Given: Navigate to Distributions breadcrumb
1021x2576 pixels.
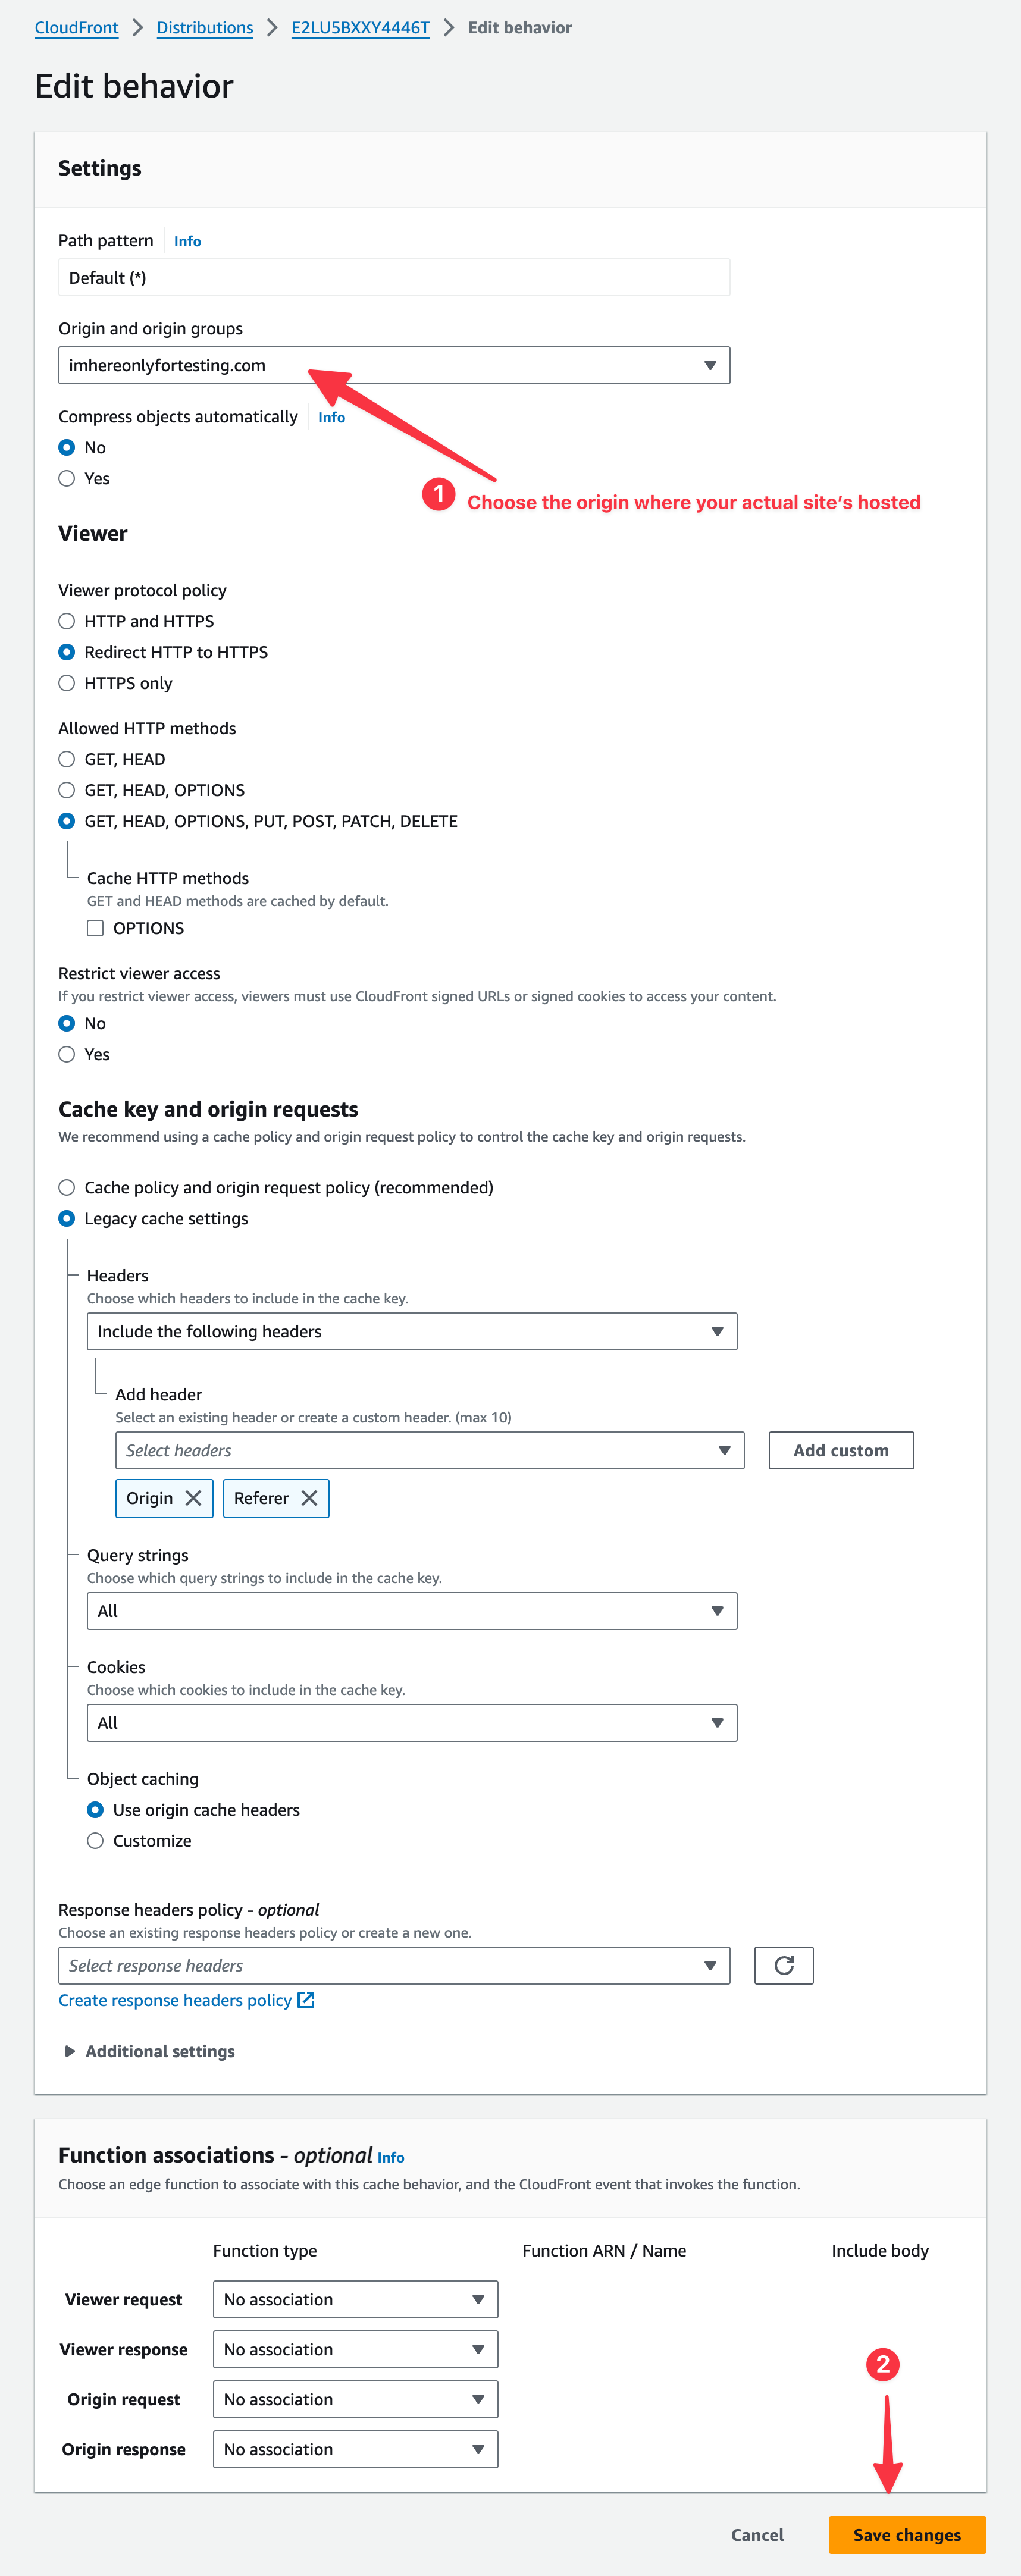Looking at the screenshot, I should coord(205,28).
